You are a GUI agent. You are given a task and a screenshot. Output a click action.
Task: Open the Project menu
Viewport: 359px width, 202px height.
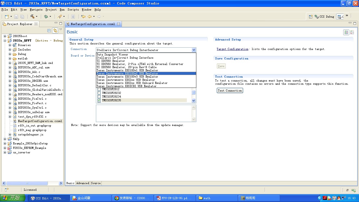tap(51, 9)
